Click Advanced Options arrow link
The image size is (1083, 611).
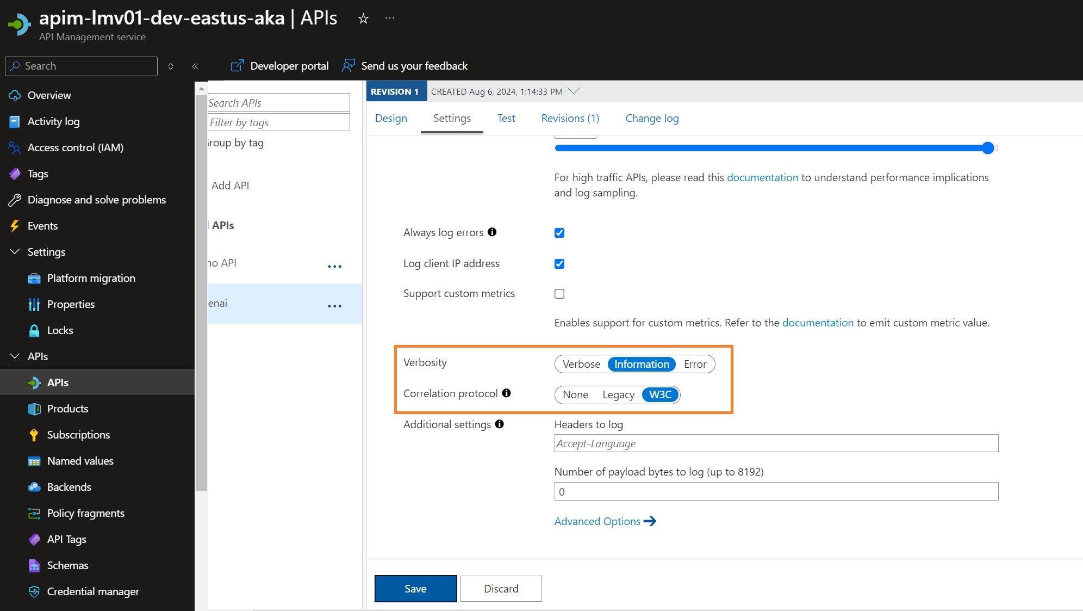click(606, 520)
